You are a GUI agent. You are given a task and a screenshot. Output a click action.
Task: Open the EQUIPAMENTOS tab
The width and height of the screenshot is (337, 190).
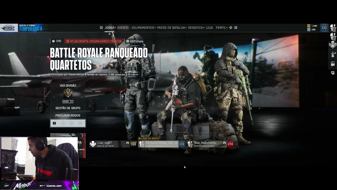143,28
